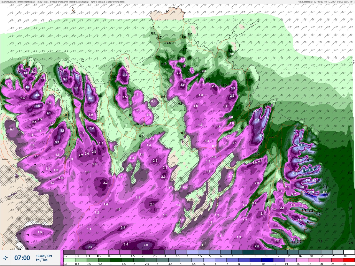Click the 4.6 precipitation value on the map

37,95
